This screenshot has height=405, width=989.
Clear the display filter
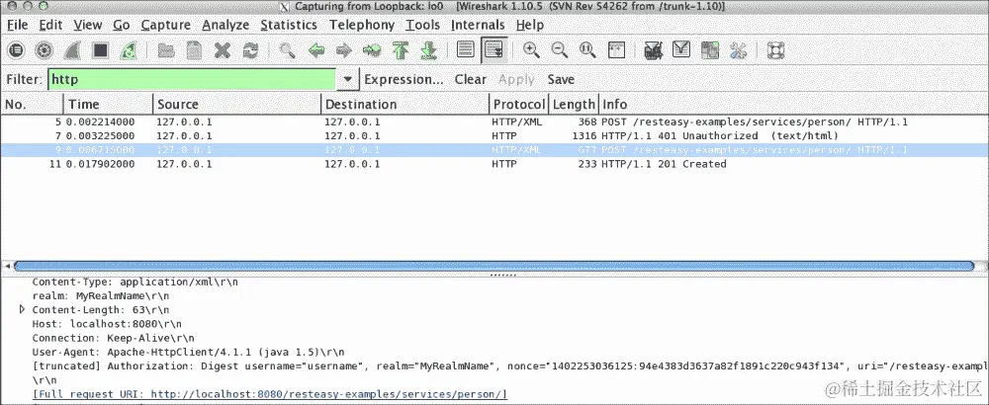[471, 79]
